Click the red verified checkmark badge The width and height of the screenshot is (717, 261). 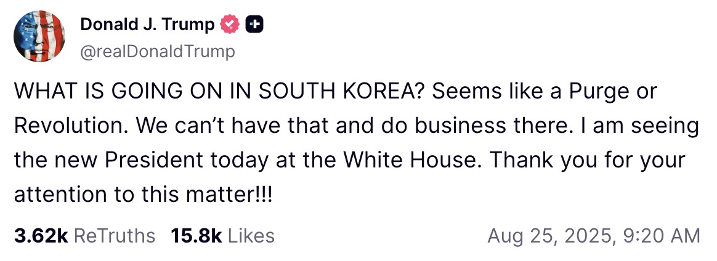pos(230,25)
